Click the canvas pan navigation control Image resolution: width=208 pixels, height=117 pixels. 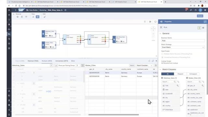pyautogui.click(x=153, y=29)
